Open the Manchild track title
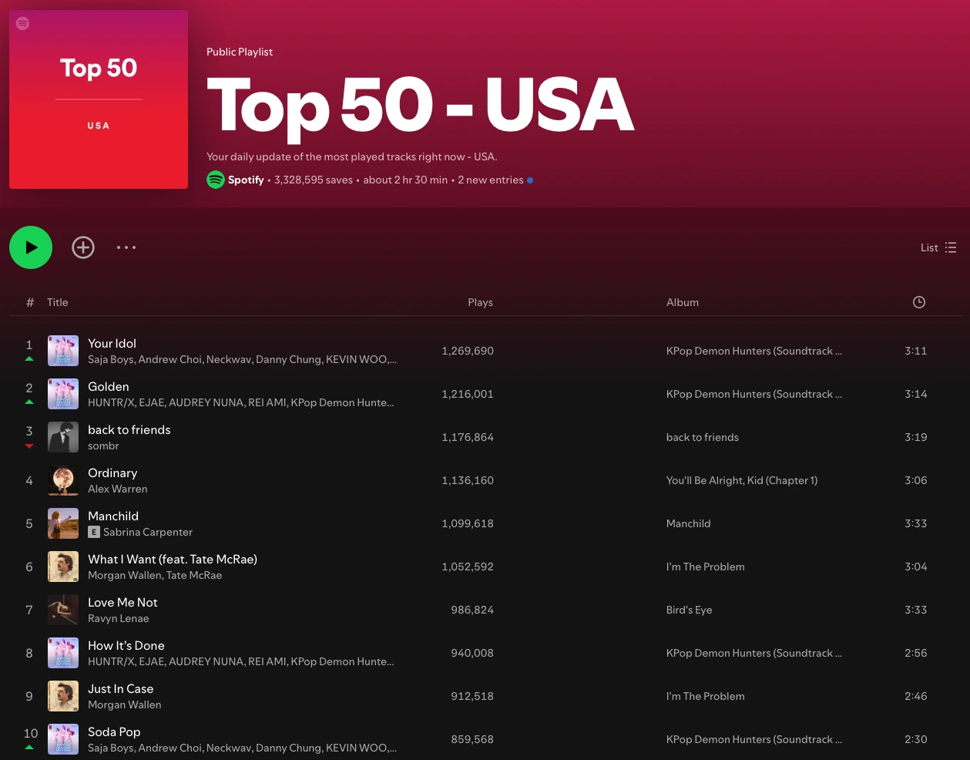This screenshot has height=760, width=970. click(x=113, y=516)
